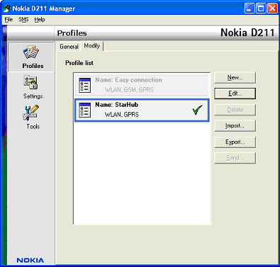Open the SMS menu
This screenshot has height=267, width=280.
point(23,20)
